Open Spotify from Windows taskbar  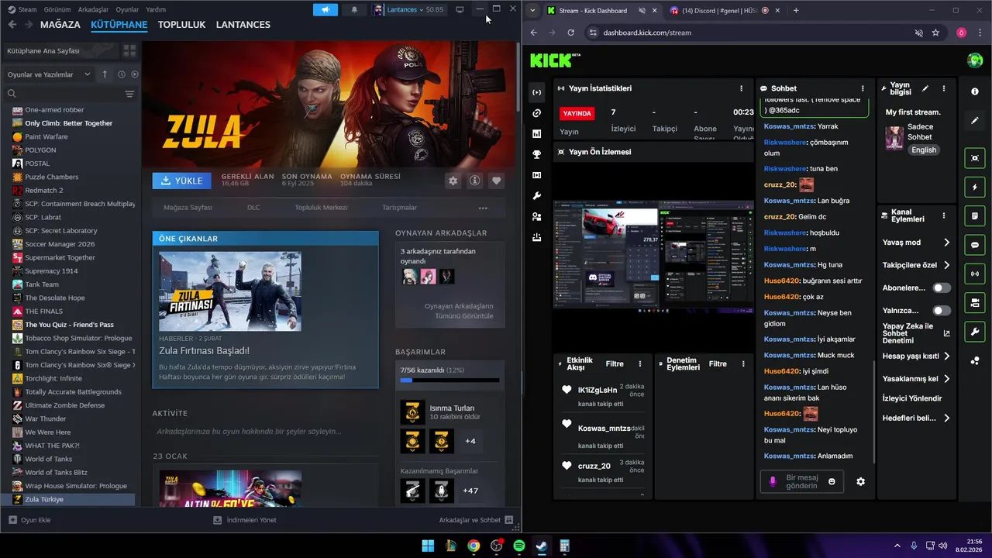click(519, 546)
